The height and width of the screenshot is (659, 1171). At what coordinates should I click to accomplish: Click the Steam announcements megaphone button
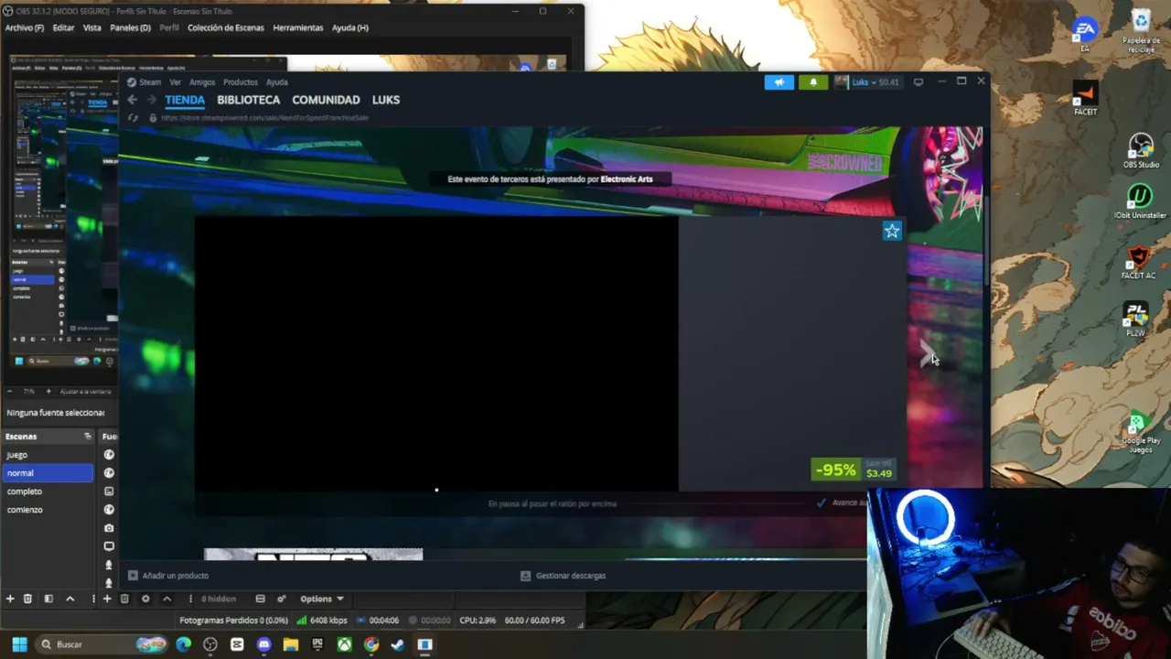[779, 82]
